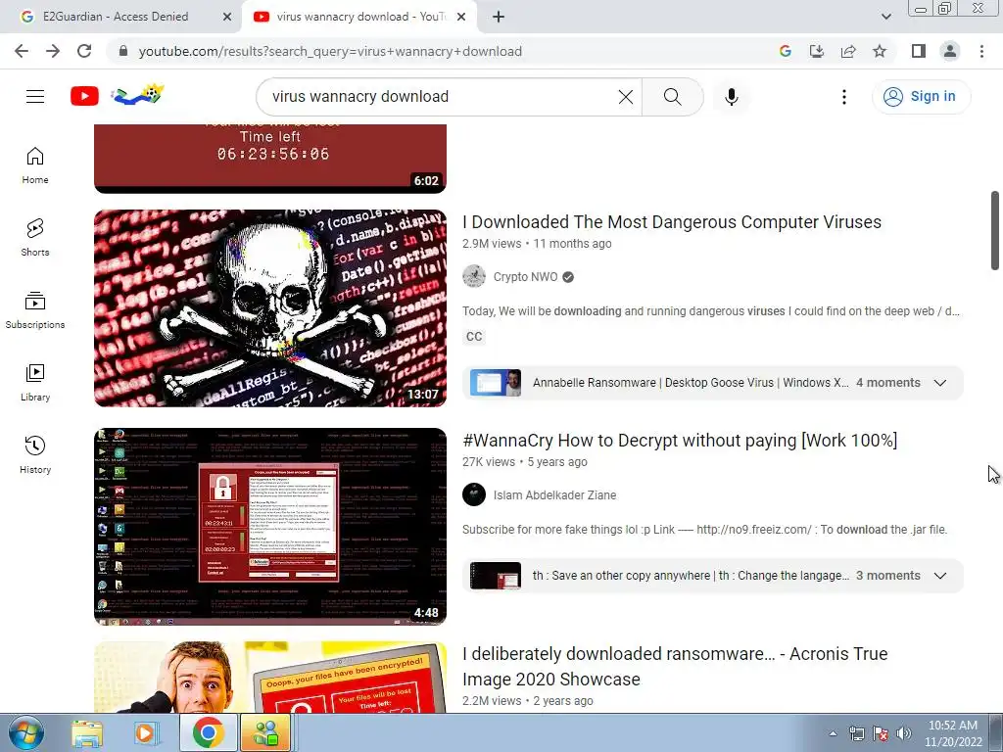The width and height of the screenshot is (1003, 752).
Task: Click Acronis ransomware video thumbnail
Action: click(270, 678)
